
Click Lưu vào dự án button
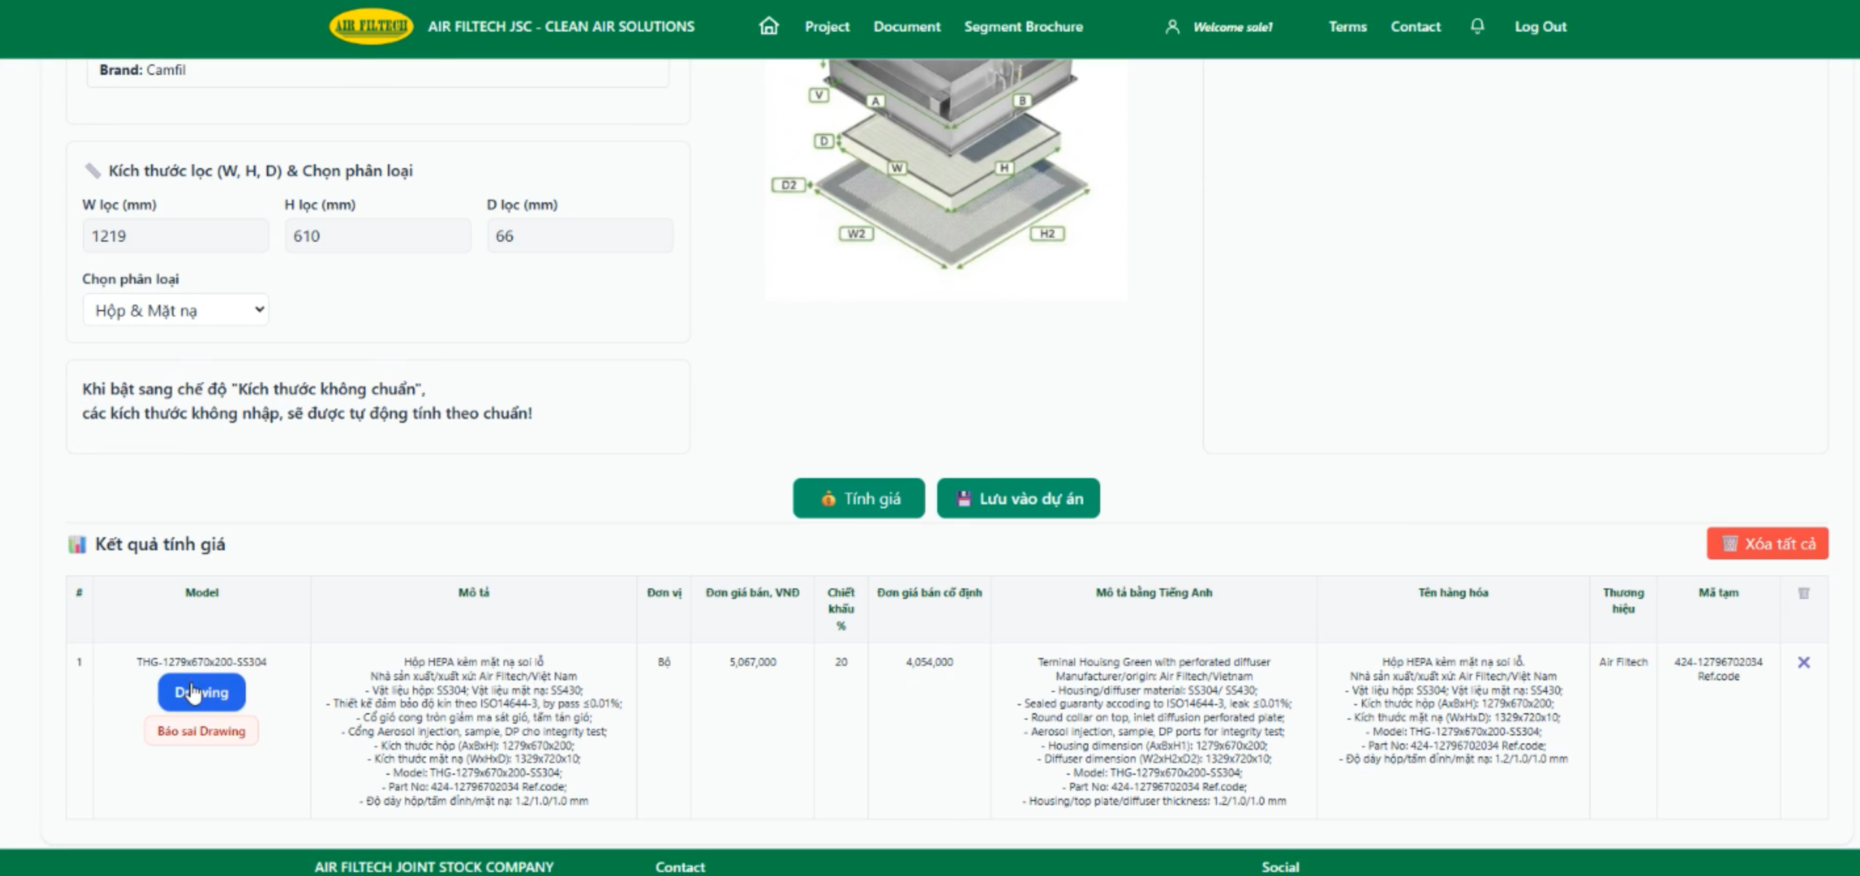(x=1018, y=498)
